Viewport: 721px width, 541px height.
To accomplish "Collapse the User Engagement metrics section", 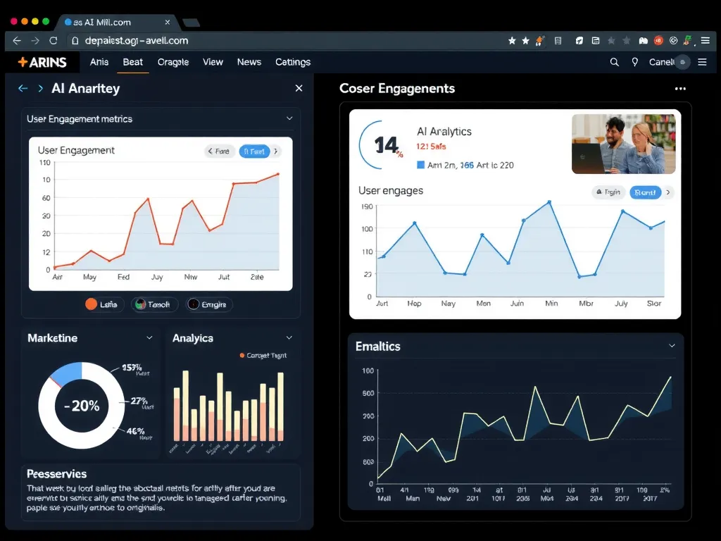I will (289, 119).
